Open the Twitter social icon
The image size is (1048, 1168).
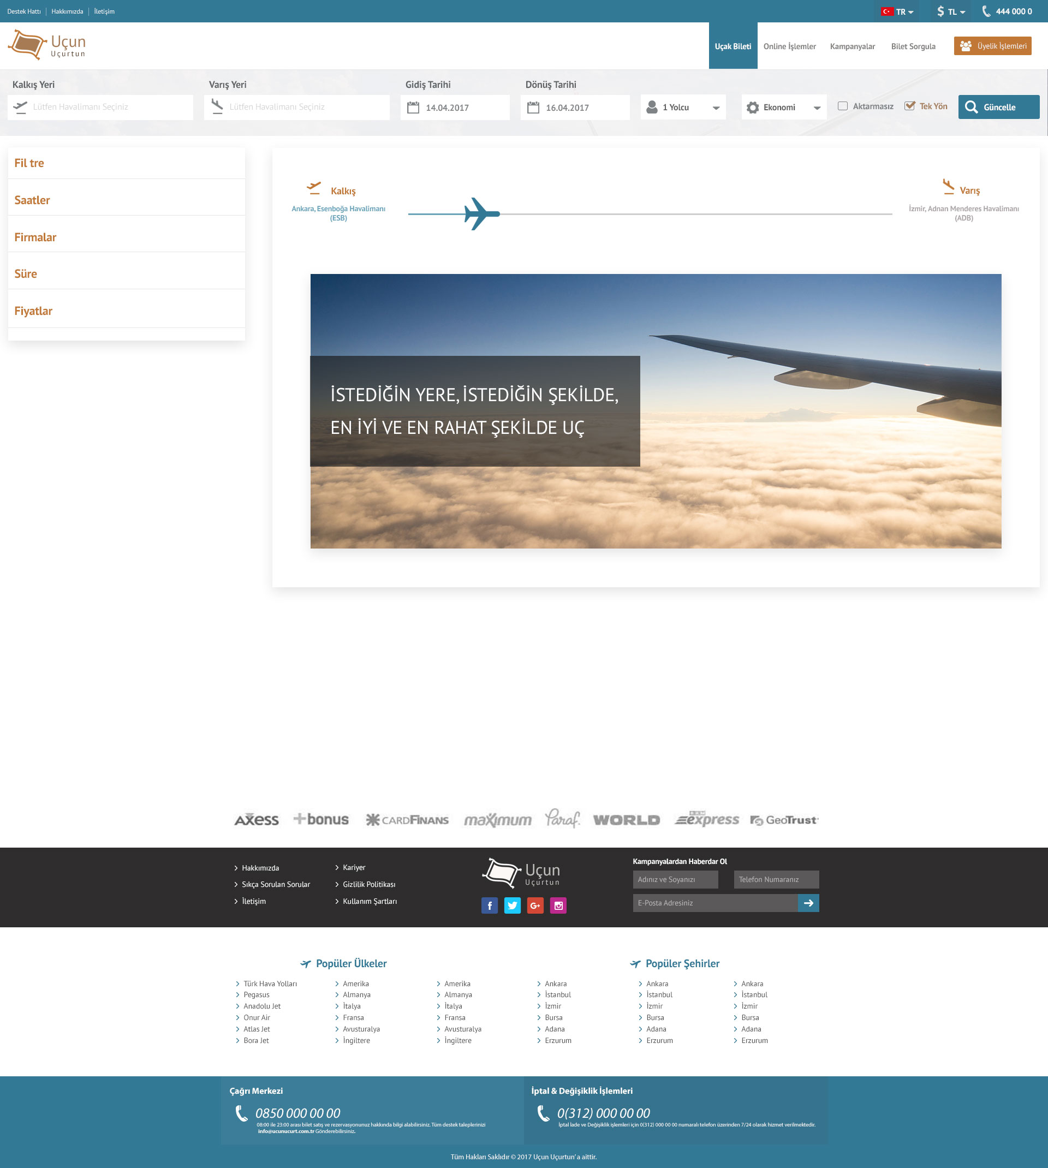(x=512, y=905)
